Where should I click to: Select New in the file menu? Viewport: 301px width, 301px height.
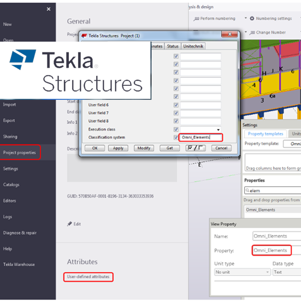point(8,25)
